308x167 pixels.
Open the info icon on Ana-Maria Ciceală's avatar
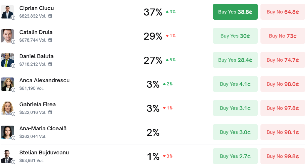(13, 138)
